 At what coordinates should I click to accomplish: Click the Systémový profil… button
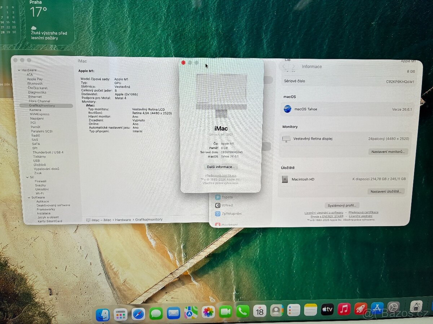coord(342,205)
